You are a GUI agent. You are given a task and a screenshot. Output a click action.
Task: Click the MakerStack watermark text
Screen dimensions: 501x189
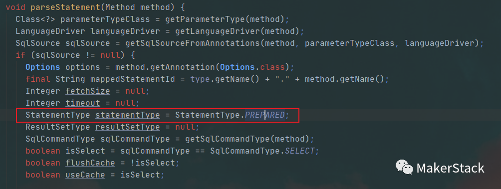(451, 168)
